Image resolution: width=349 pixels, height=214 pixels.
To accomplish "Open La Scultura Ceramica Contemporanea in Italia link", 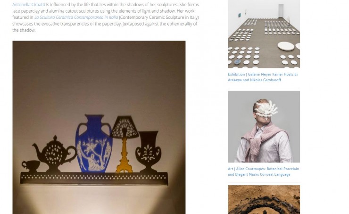I will (76, 17).
